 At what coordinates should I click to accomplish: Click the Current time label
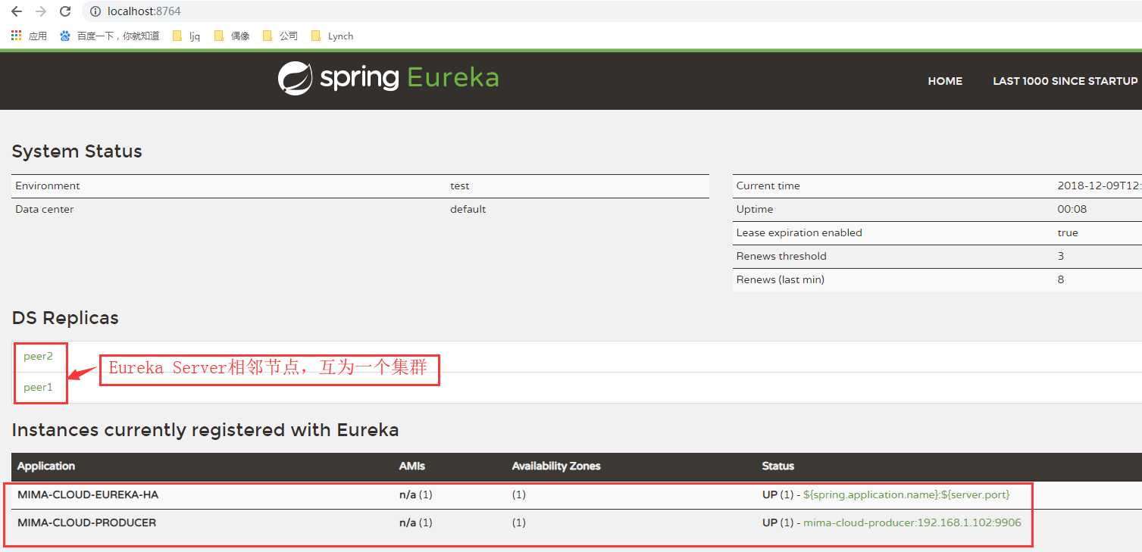(768, 186)
